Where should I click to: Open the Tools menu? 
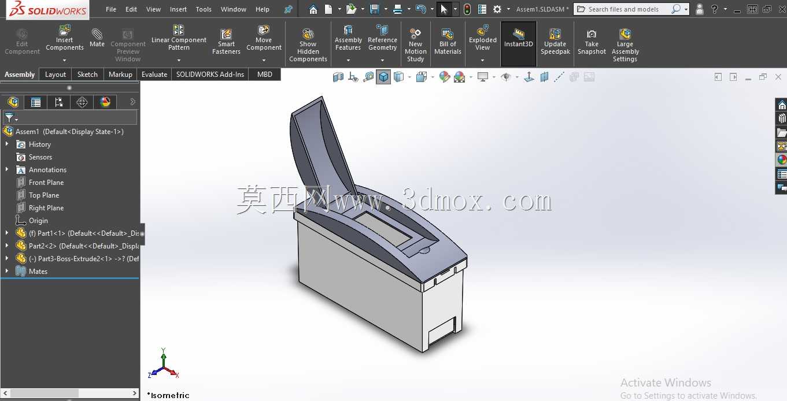click(204, 9)
